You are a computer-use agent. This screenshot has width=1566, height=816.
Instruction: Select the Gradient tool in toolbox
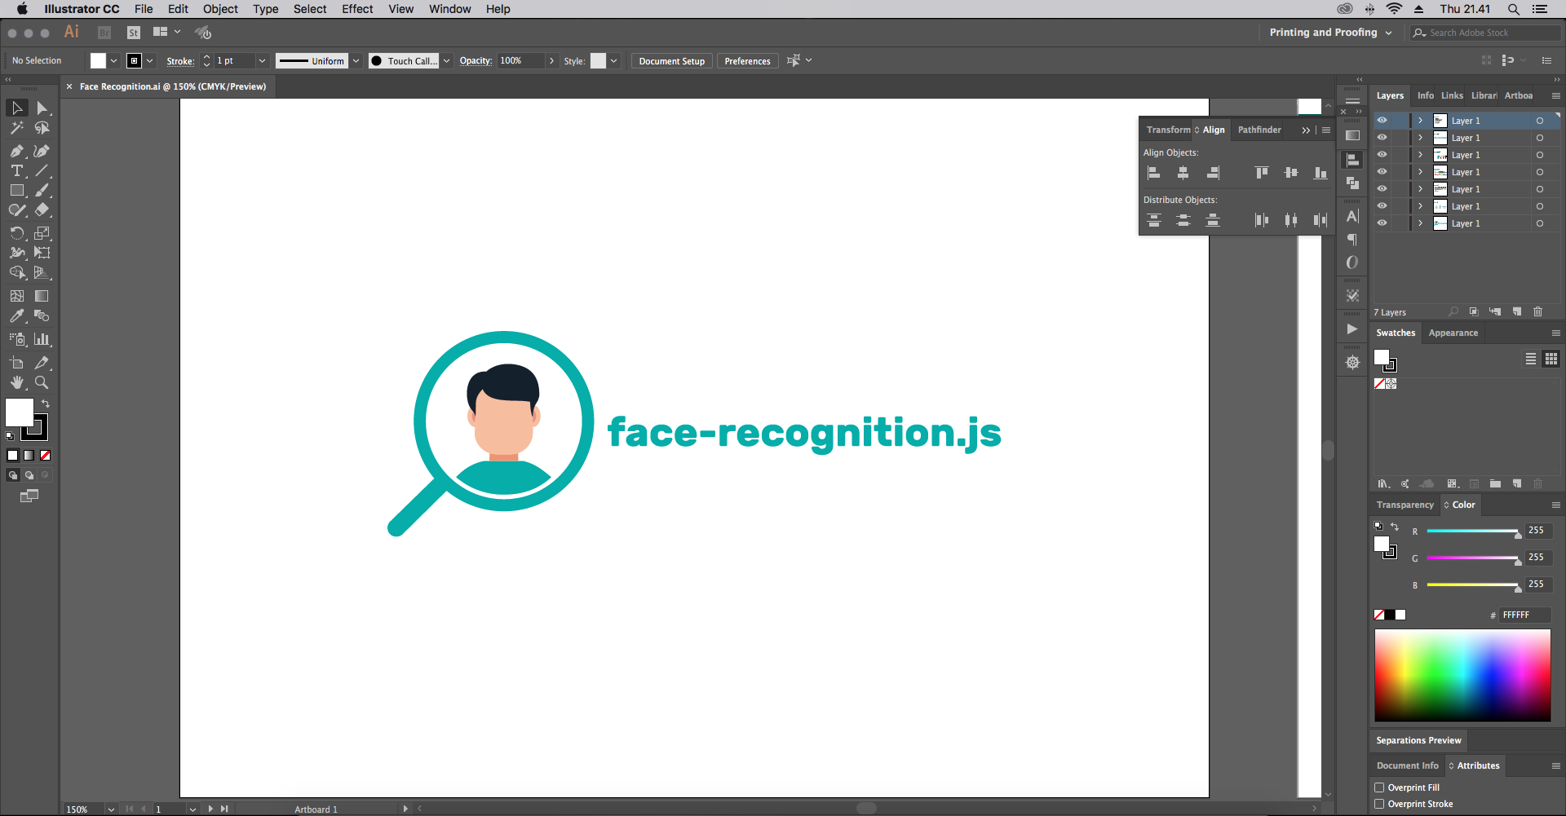pyautogui.click(x=42, y=296)
